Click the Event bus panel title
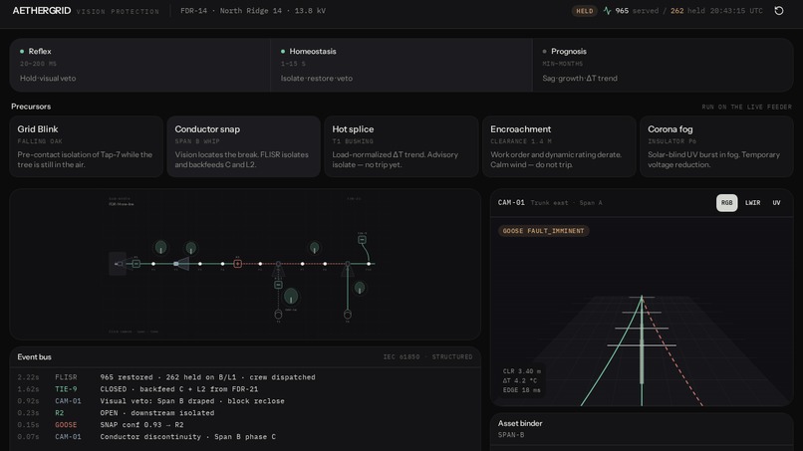Image resolution: width=803 pixels, height=451 pixels. (x=34, y=356)
